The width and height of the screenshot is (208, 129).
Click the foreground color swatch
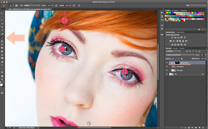click(x=1, y=85)
